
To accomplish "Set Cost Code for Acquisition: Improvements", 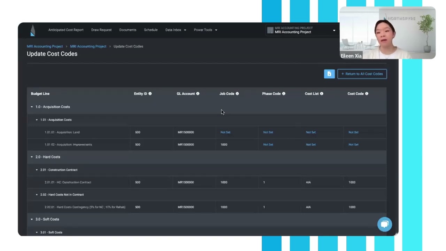I will 353,145.
